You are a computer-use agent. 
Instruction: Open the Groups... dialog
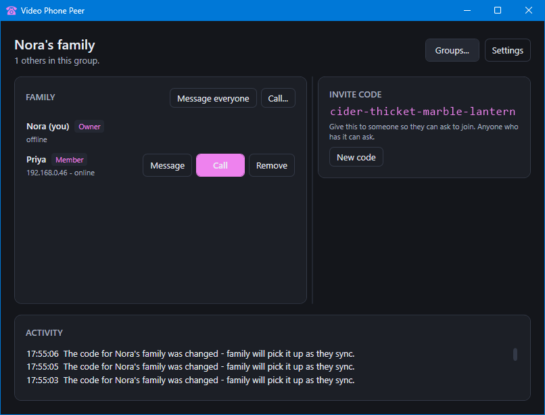point(452,51)
